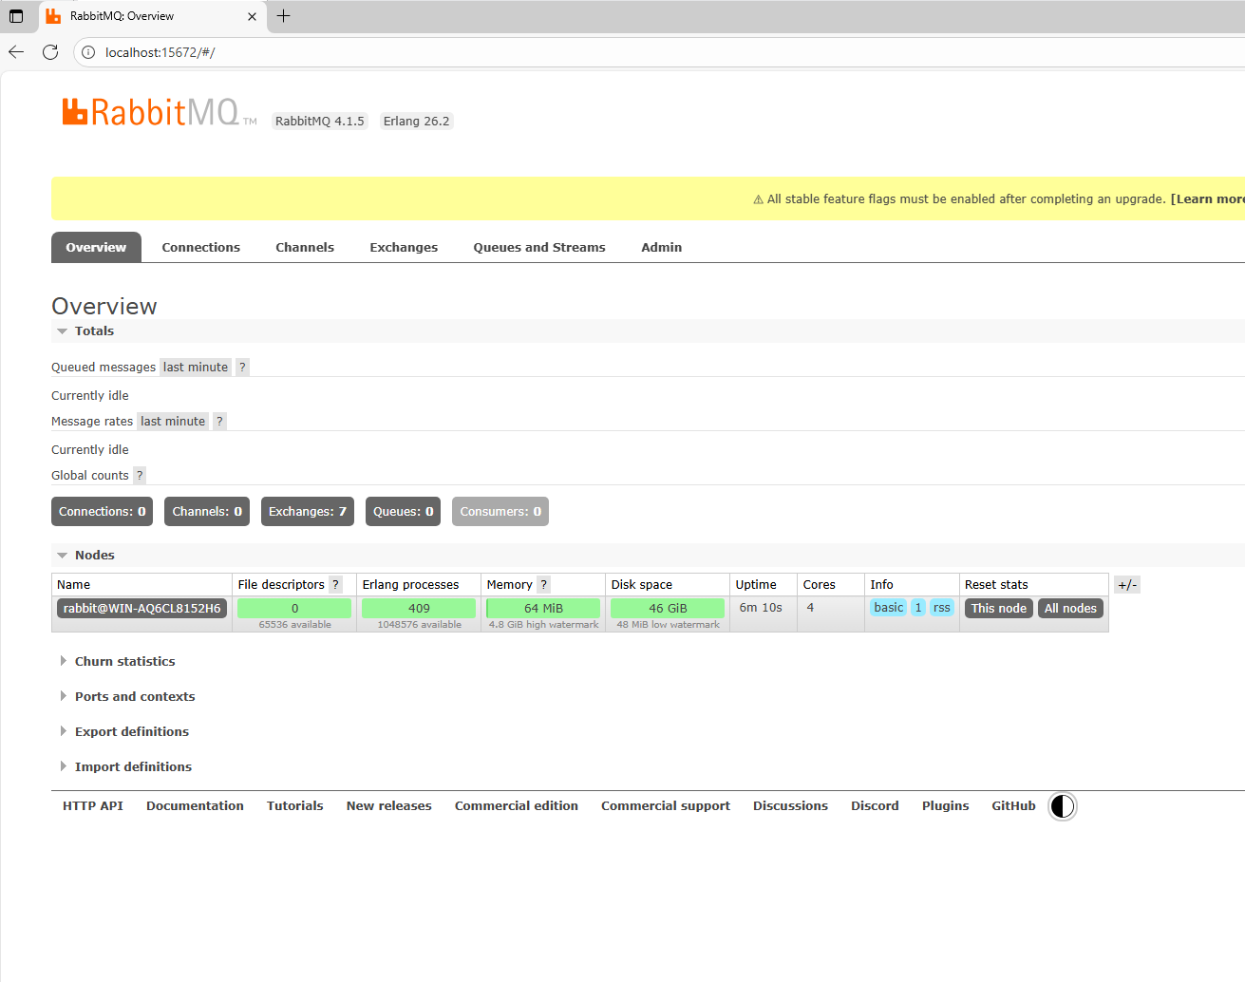Image resolution: width=1245 pixels, height=982 pixels.
Task: Open node rabbit@WIN-AQ6CL8152H6
Action: pyautogui.click(x=142, y=609)
